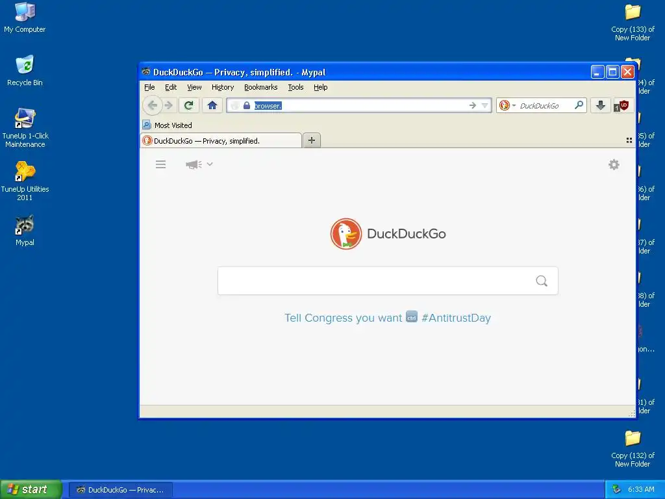
Task: Open the File menu
Action: click(x=149, y=87)
